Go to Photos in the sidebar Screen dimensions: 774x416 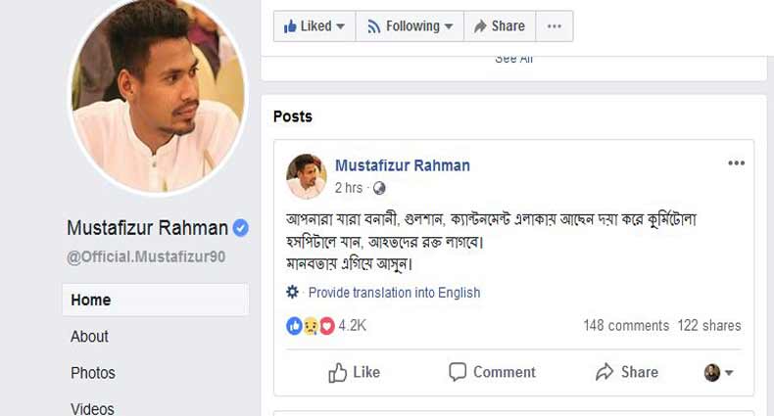(x=93, y=373)
